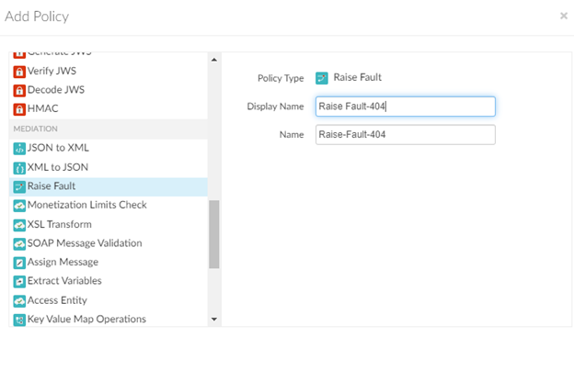
Task: Click the XSL Transform icon
Action: pos(18,224)
